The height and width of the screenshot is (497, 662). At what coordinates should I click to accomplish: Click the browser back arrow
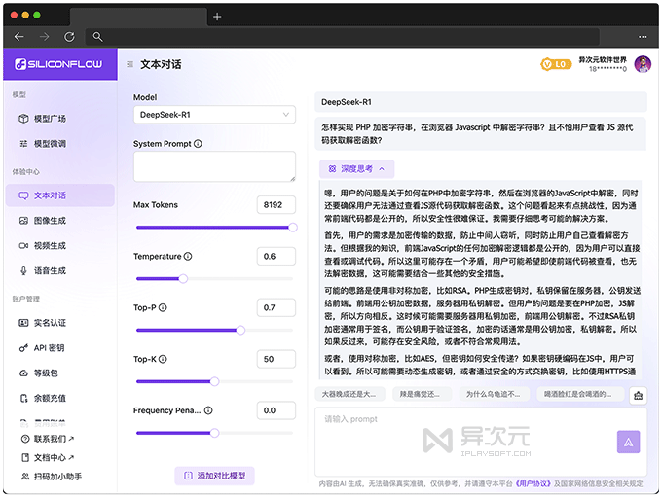pyautogui.click(x=19, y=37)
